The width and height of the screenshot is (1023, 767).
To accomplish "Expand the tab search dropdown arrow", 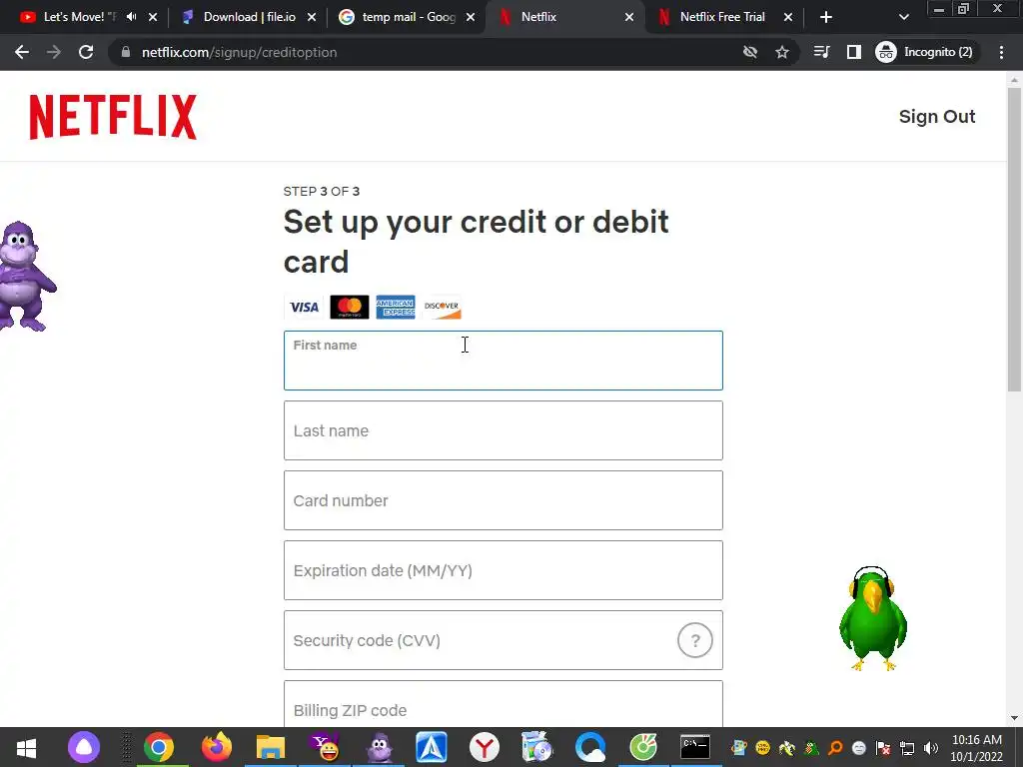I will (x=903, y=17).
